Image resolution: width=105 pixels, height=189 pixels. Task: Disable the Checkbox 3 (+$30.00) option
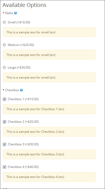pyautogui.click(x=4, y=144)
